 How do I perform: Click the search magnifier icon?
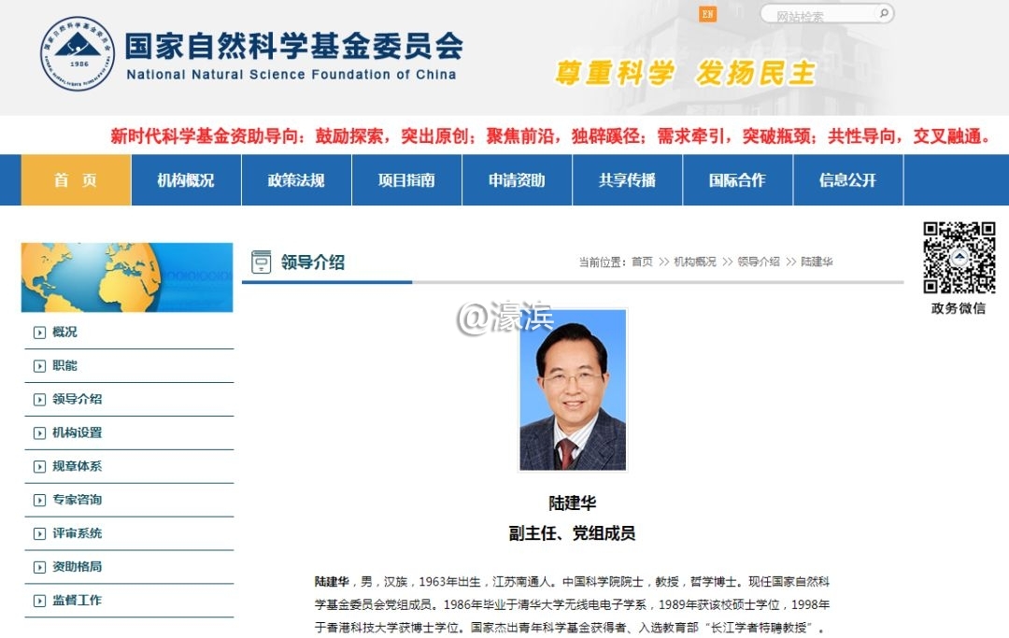(883, 14)
